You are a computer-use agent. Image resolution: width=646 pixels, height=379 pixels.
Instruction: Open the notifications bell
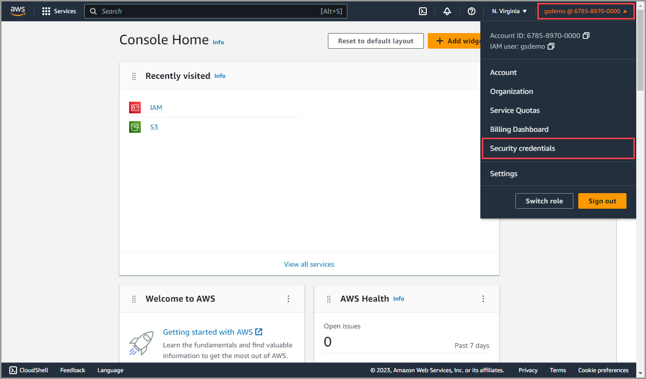click(x=447, y=11)
